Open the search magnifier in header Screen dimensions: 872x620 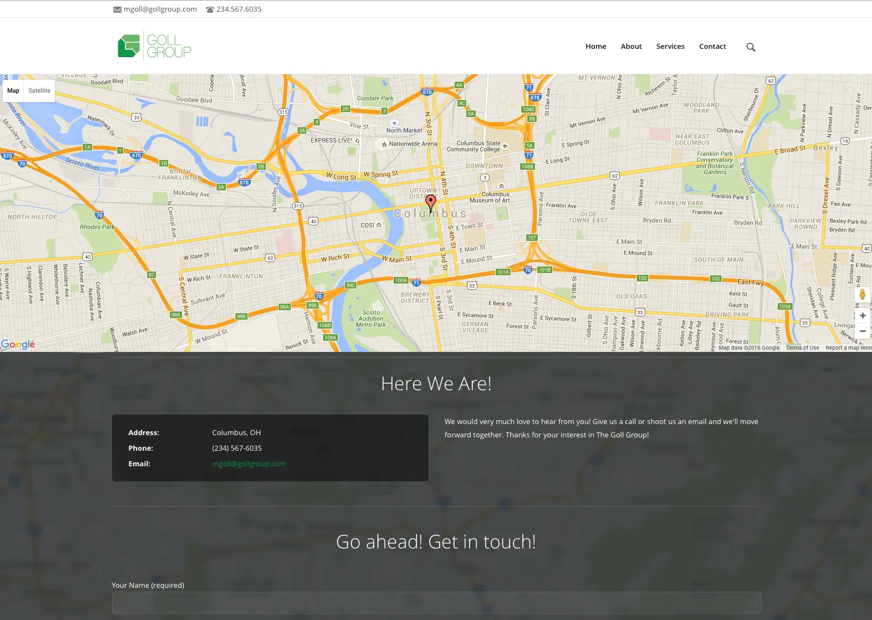[x=751, y=47]
